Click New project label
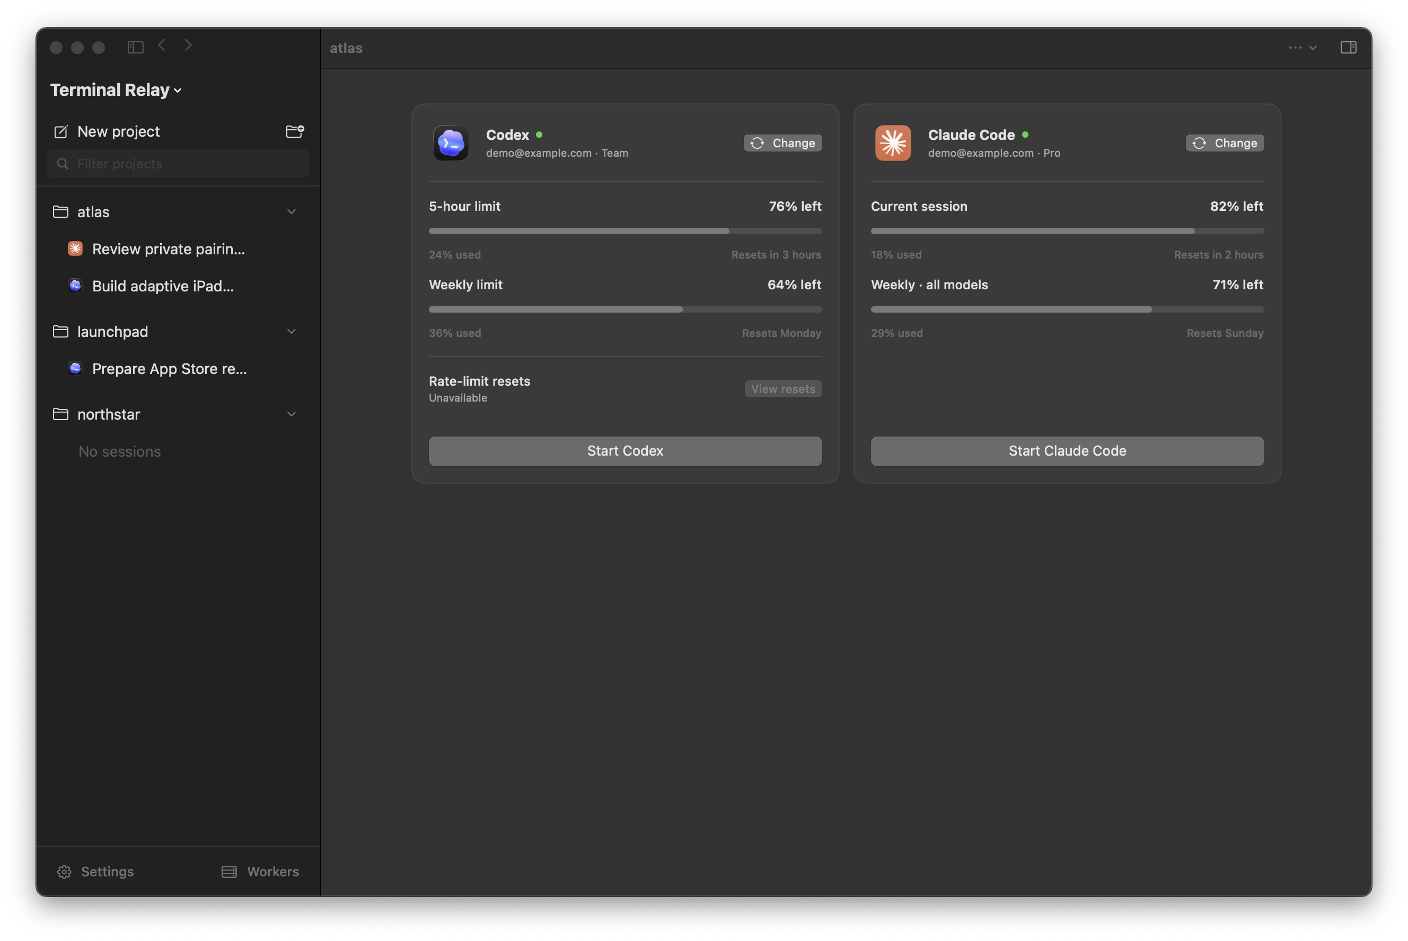The height and width of the screenshot is (941, 1408). click(x=118, y=131)
